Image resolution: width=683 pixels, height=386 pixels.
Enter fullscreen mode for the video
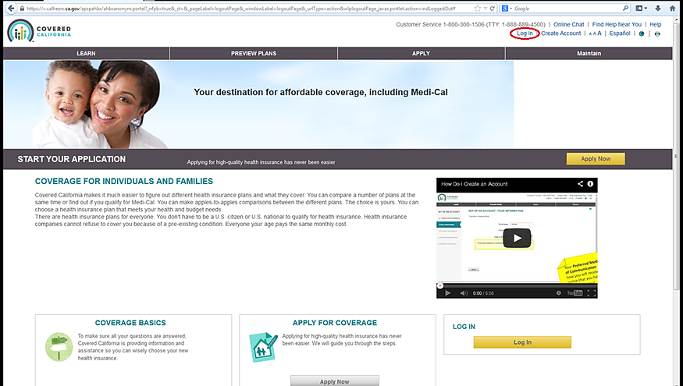click(x=591, y=293)
